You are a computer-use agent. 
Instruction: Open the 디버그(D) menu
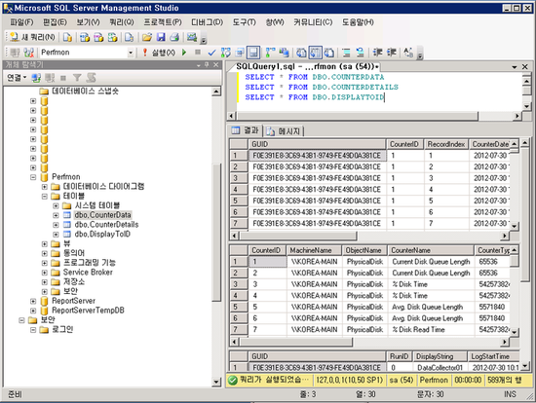[207, 22]
